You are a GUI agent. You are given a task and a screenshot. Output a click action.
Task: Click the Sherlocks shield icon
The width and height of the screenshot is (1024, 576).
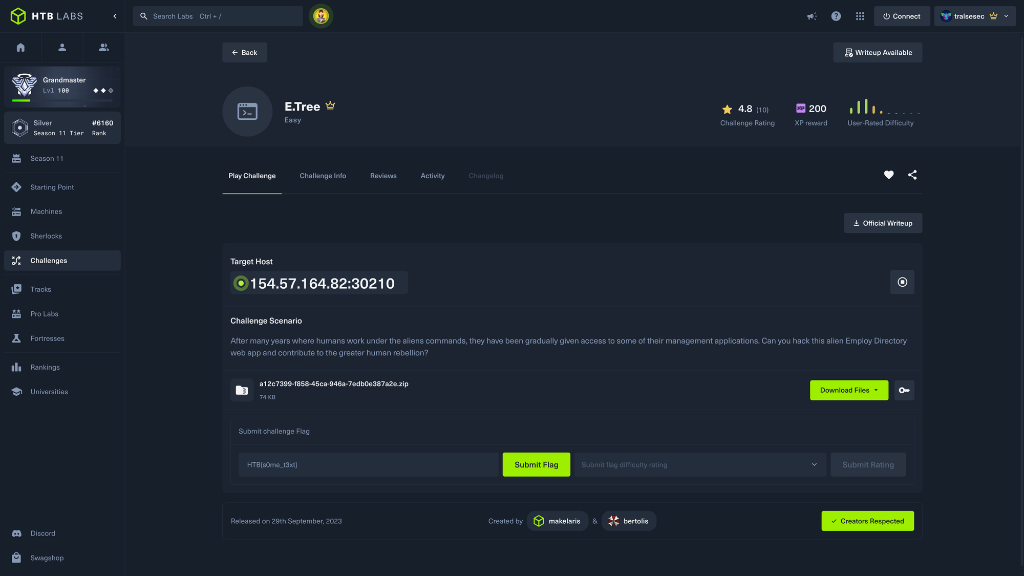click(x=16, y=236)
